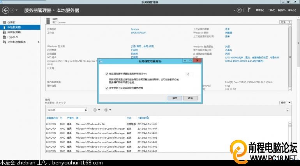This screenshot has height=166, width=300.
Task: Open the 工具(T) menu
Action: [x=271, y=10]
